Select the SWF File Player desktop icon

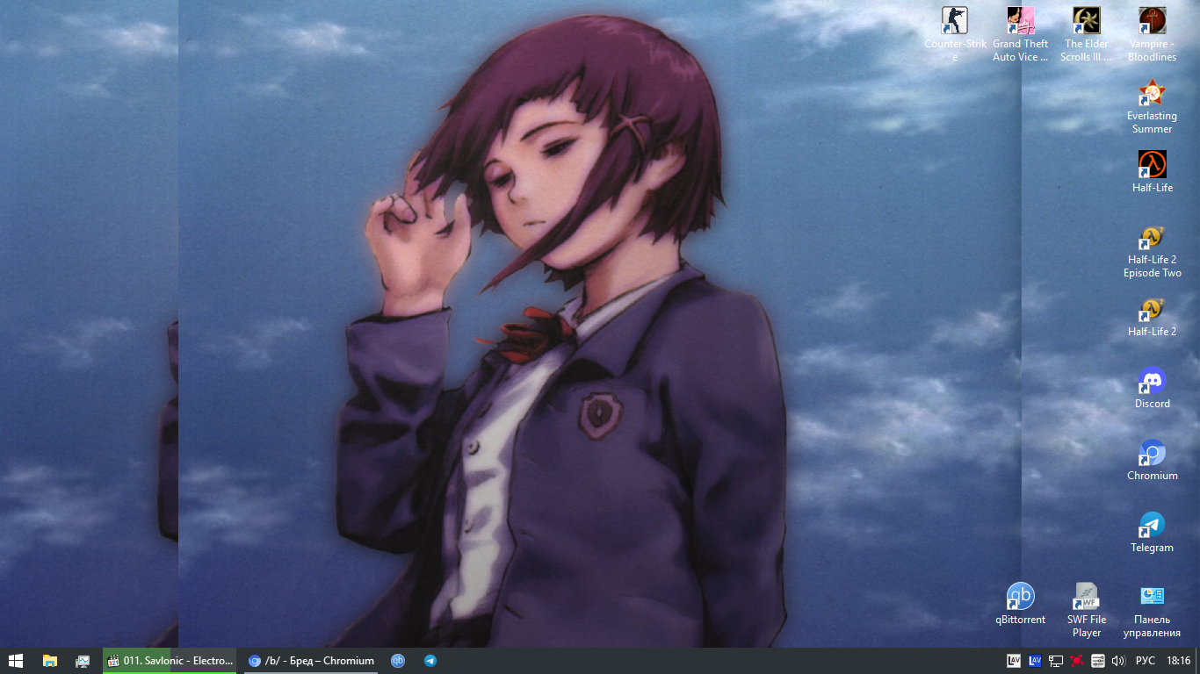[1086, 611]
